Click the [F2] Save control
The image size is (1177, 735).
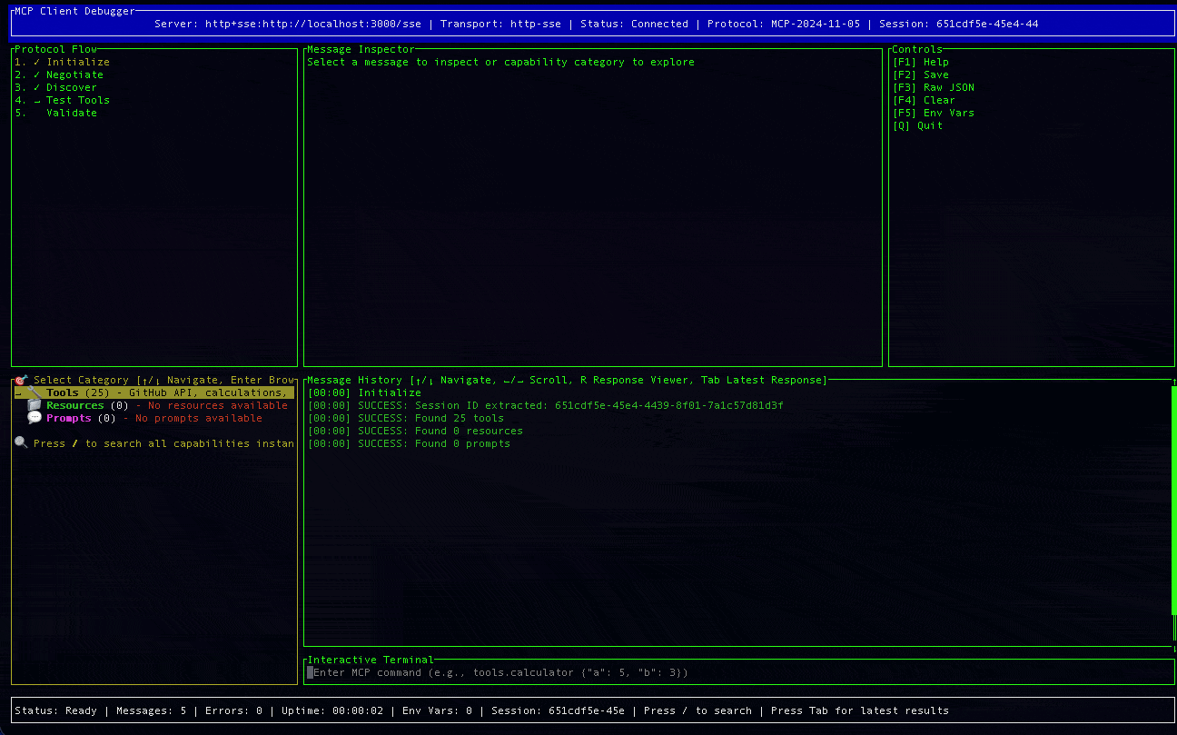[921, 74]
